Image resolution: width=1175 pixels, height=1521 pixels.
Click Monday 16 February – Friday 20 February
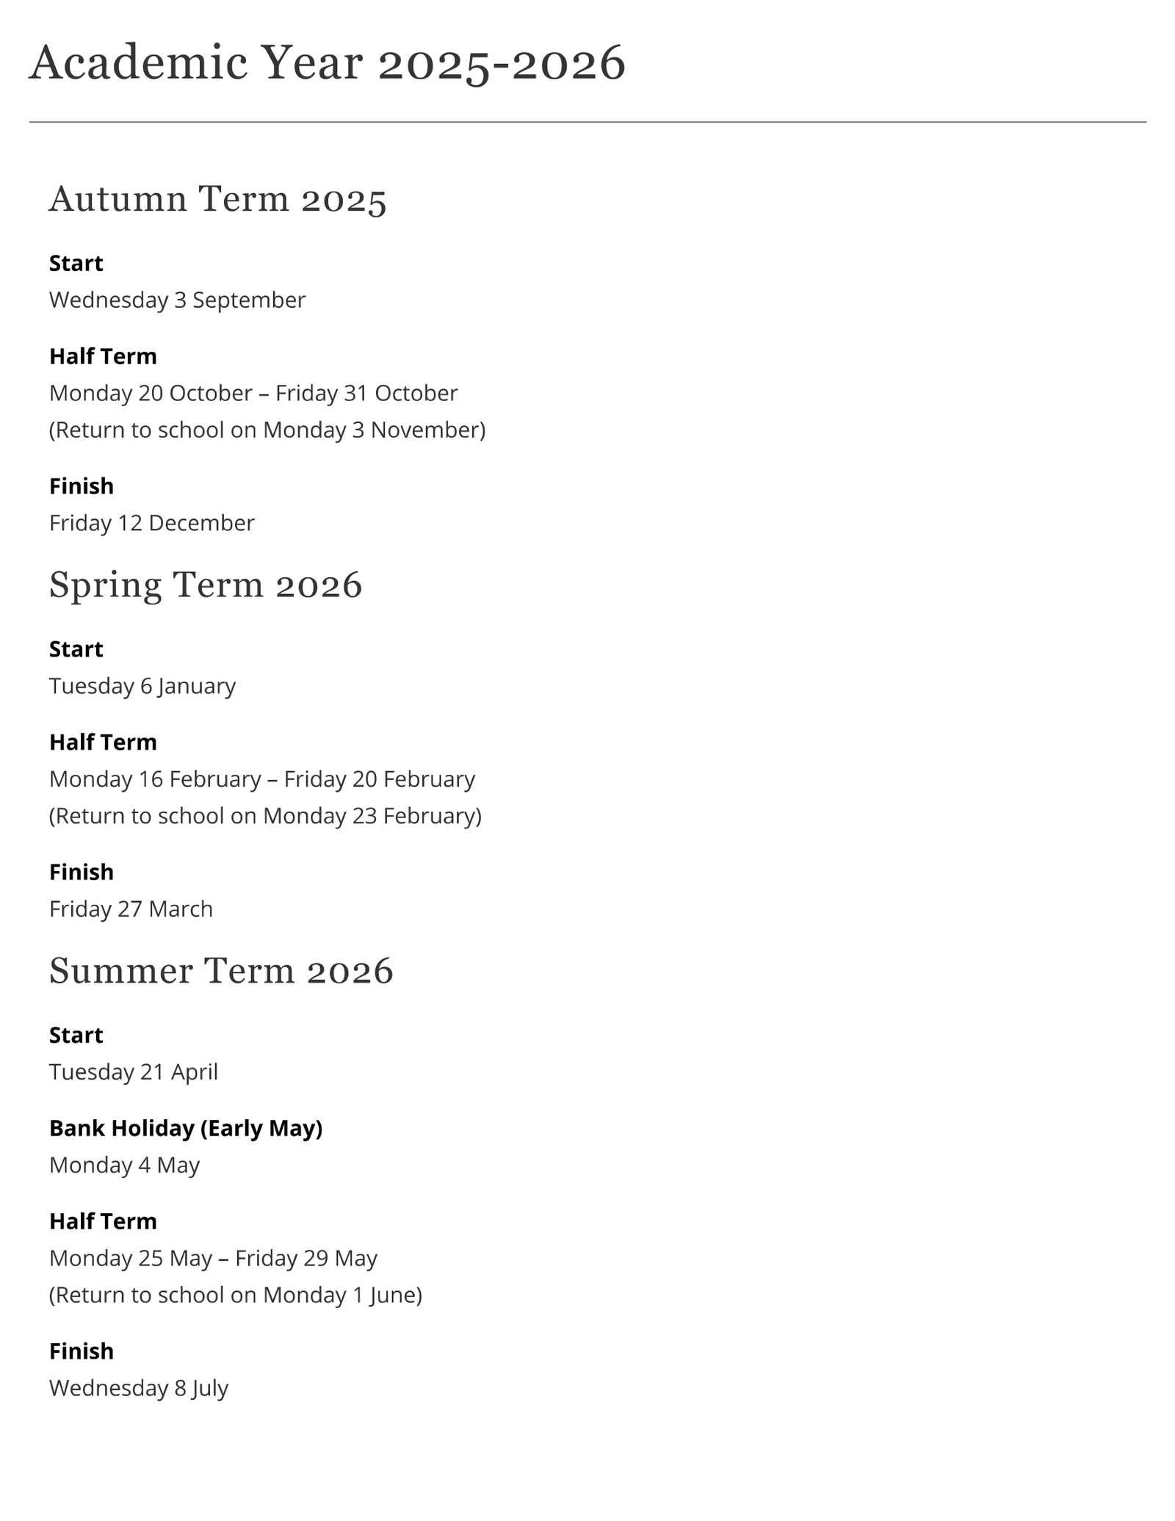(262, 779)
